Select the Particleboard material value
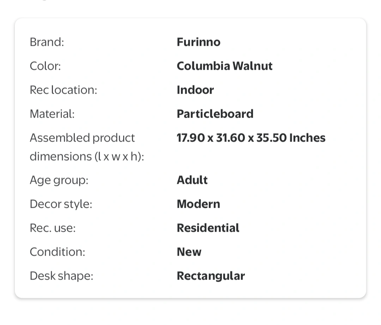This screenshot has height=325, width=381. point(215,114)
